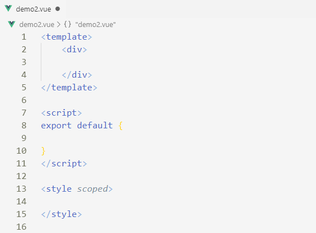The width and height of the screenshot is (316, 233).
Task: Open the demo2.vue breadcrumb file item
Action: click(x=37, y=25)
